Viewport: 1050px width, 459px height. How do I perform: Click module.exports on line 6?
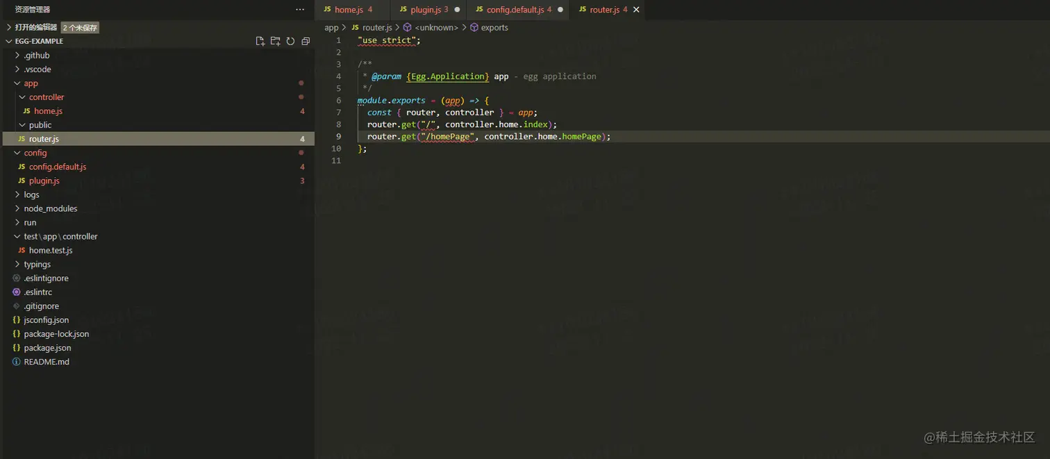[x=392, y=100]
